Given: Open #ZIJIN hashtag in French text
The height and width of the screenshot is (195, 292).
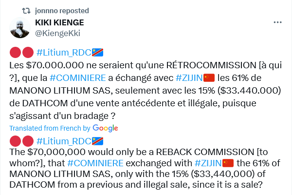Looking at the screenshot, I should click(189, 78).
